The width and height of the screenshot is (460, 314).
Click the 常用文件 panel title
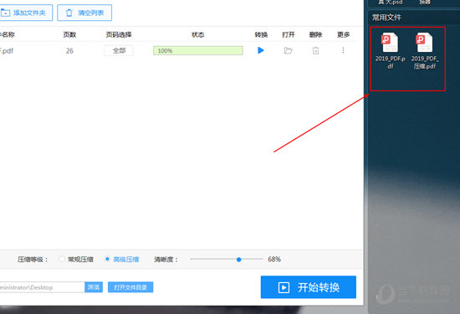click(x=386, y=18)
